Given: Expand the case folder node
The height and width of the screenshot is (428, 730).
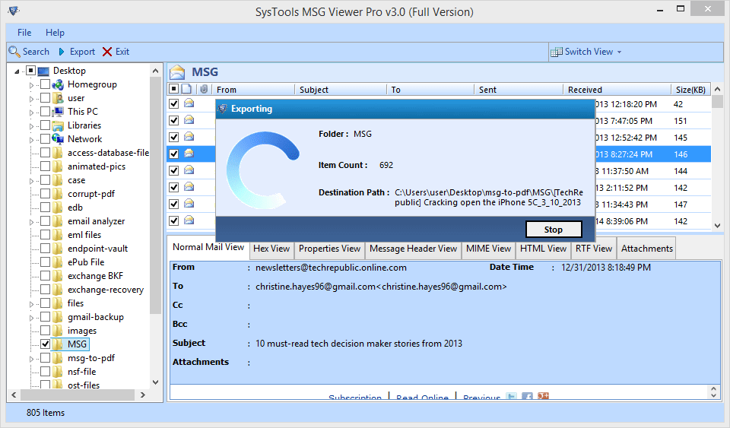Looking at the screenshot, I should click(x=32, y=181).
